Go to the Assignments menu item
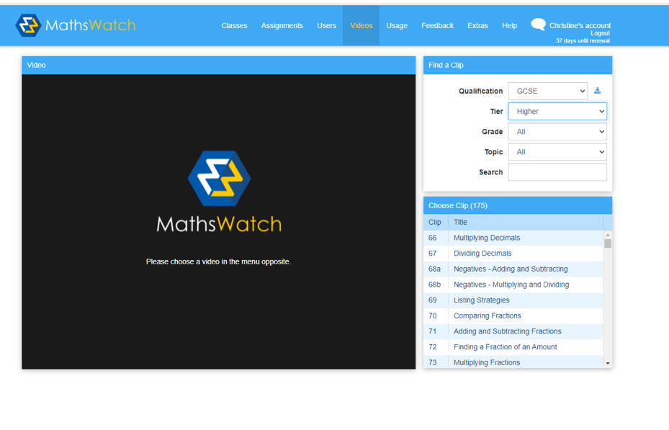 (282, 26)
